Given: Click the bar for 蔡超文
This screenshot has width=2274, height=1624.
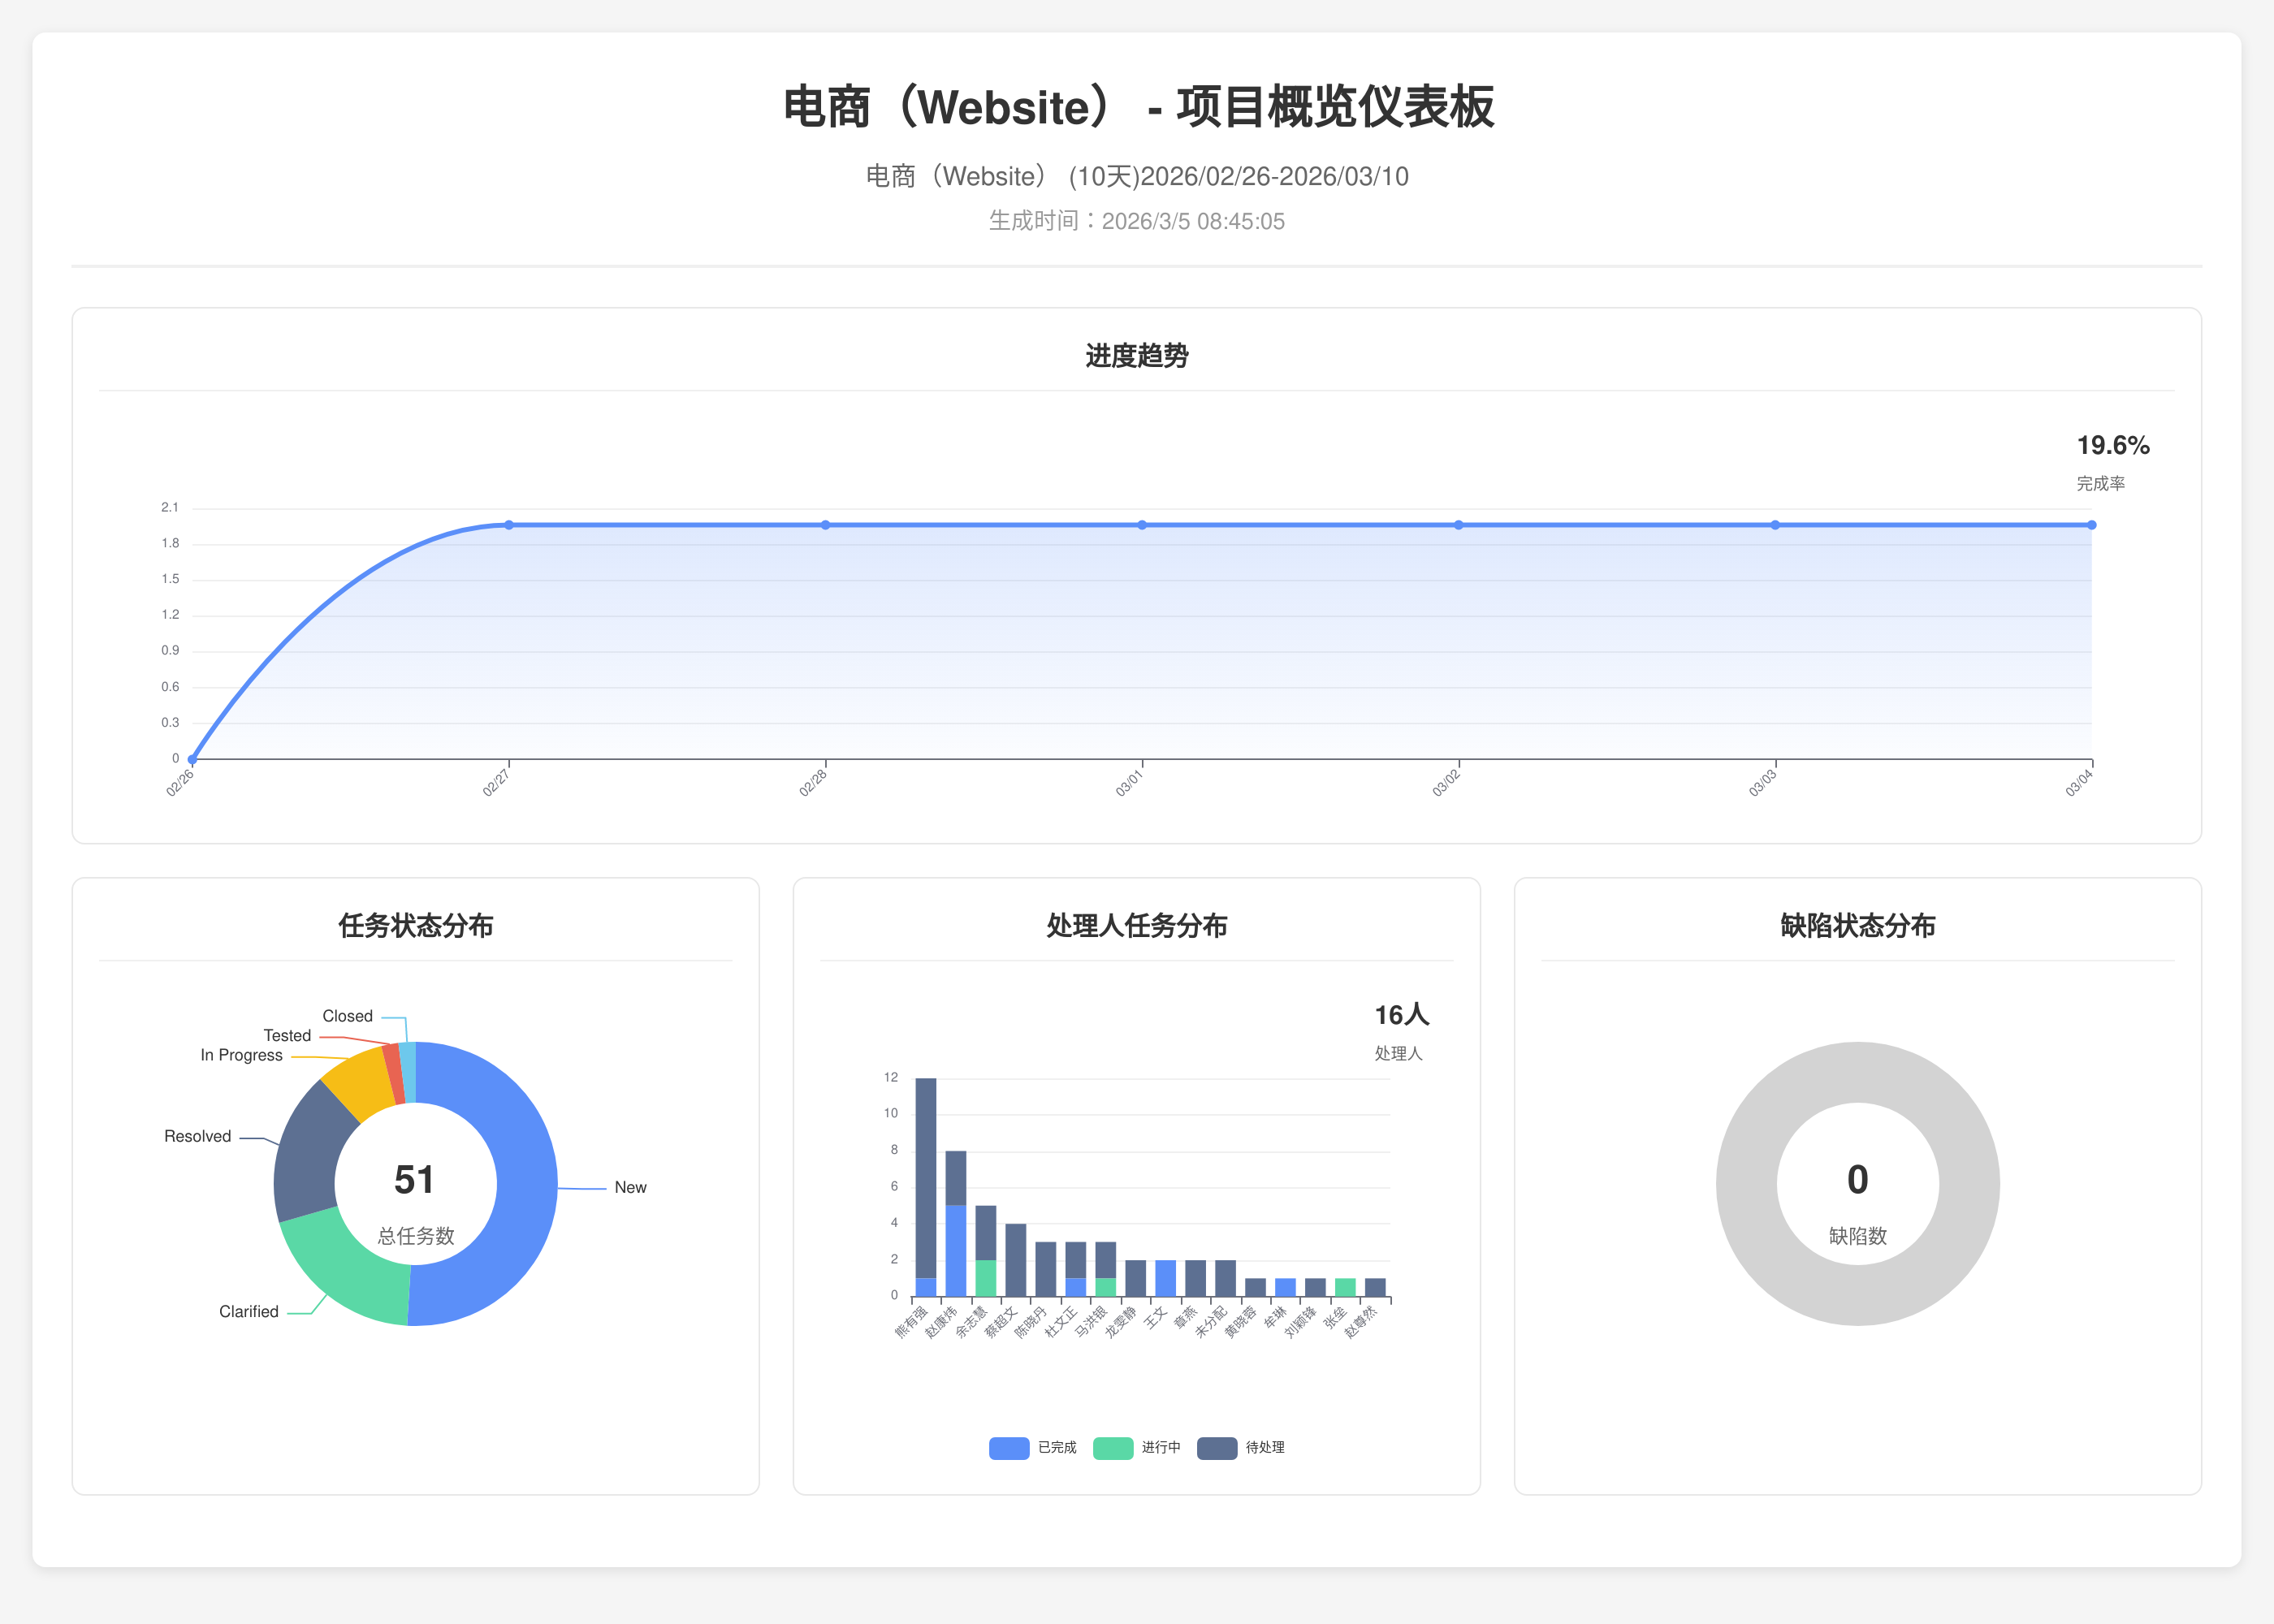Looking at the screenshot, I should click(x=1016, y=1260).
